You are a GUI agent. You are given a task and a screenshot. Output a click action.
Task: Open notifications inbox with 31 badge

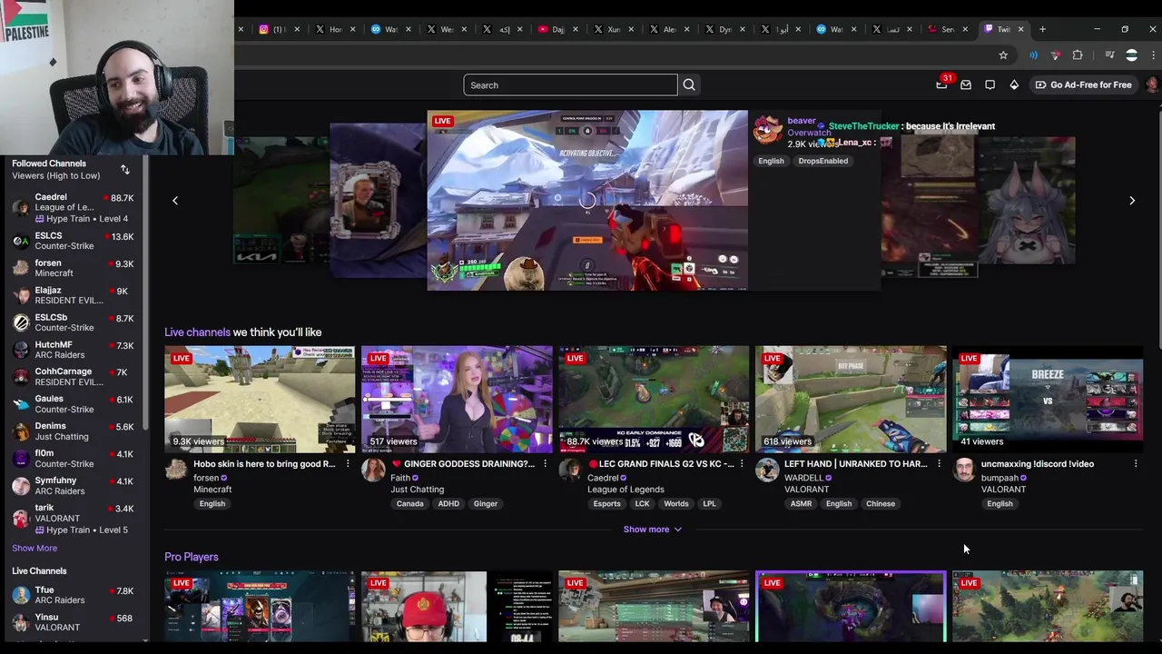pyautogui.click(x=942, y=84)
